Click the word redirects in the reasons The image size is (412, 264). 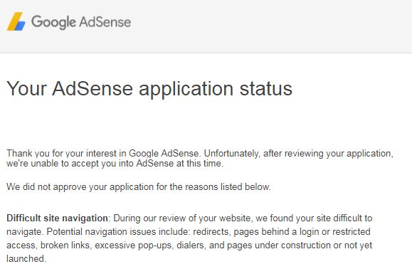coord(211,232)
